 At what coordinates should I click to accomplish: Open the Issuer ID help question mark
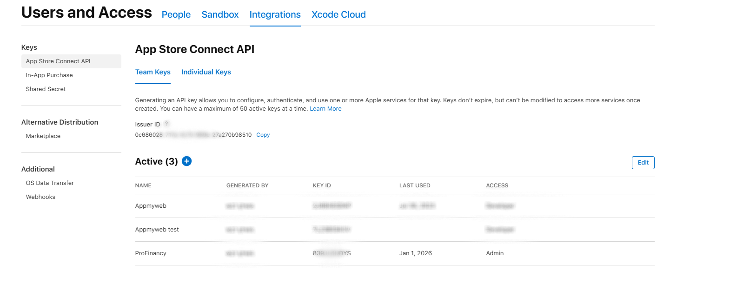tap(166, 124)
